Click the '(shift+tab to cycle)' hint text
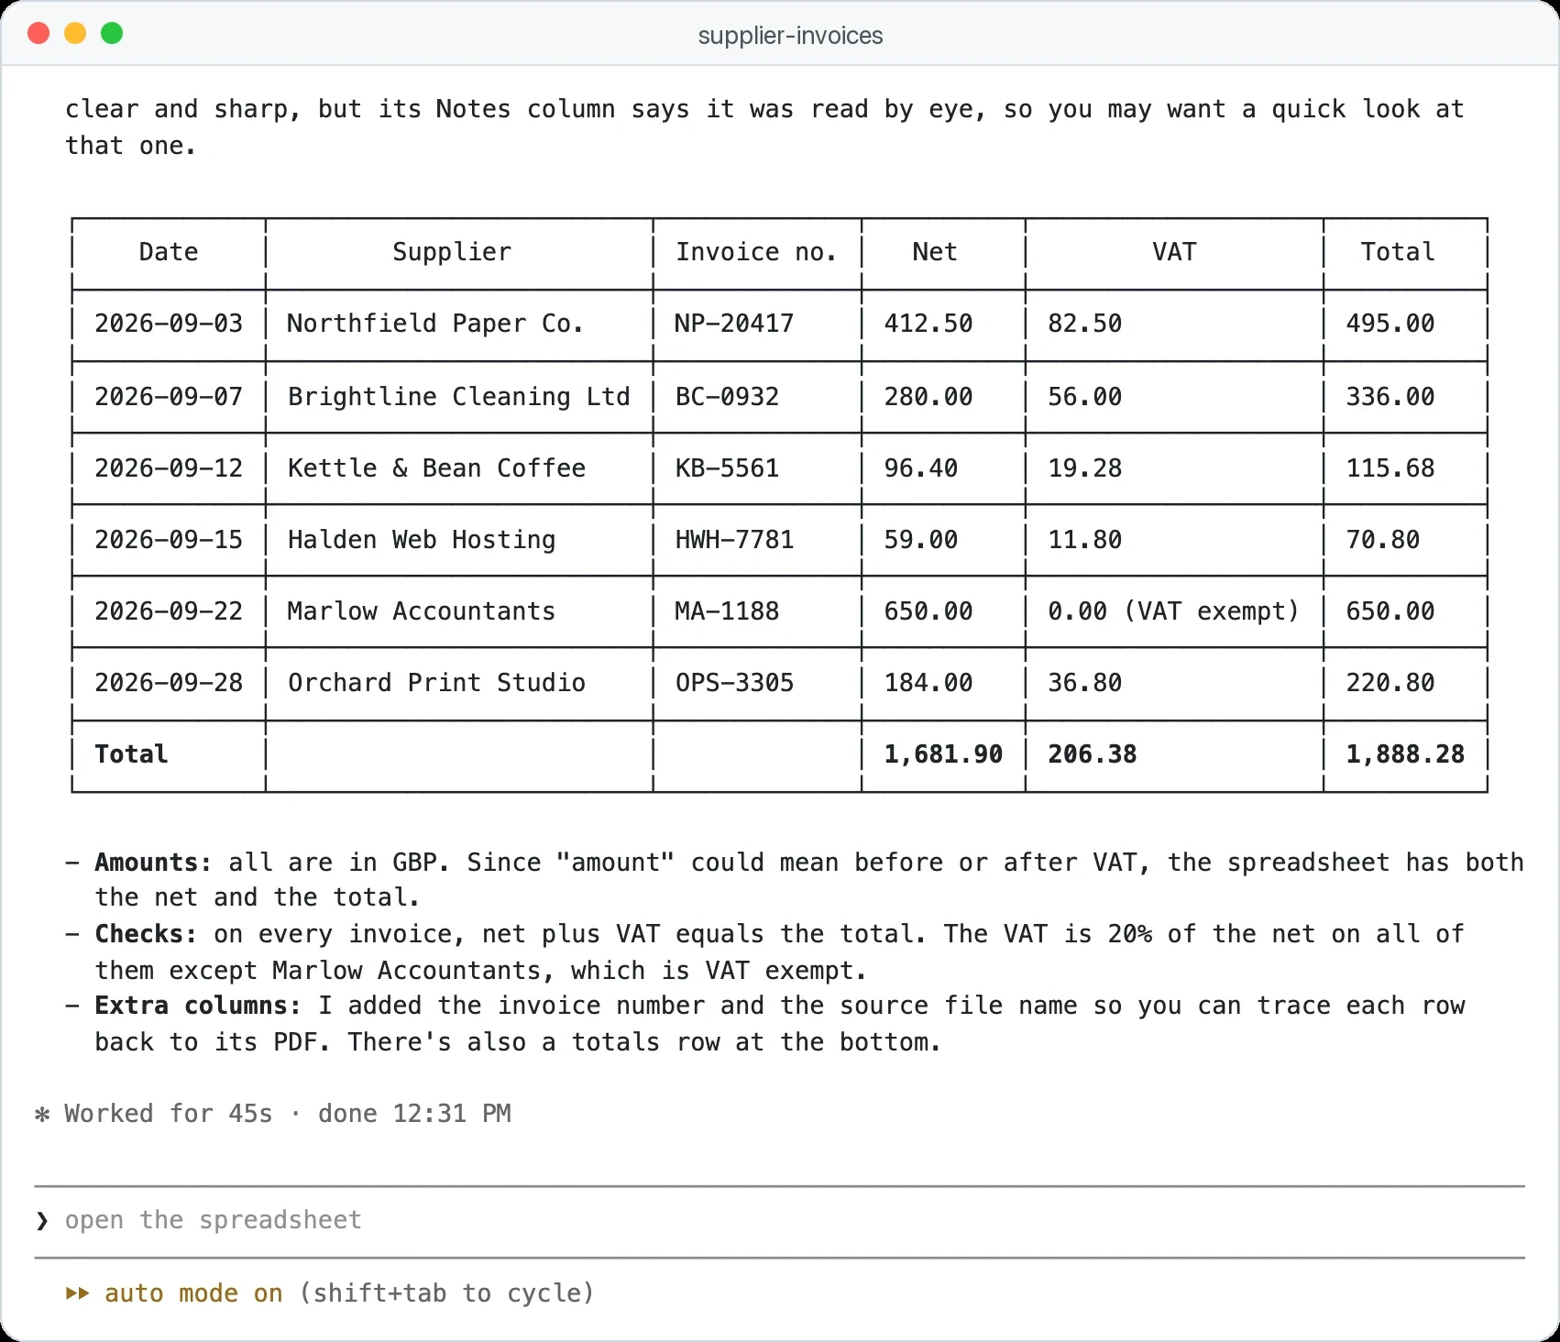1560x1342 pixels. (446, 1293)
